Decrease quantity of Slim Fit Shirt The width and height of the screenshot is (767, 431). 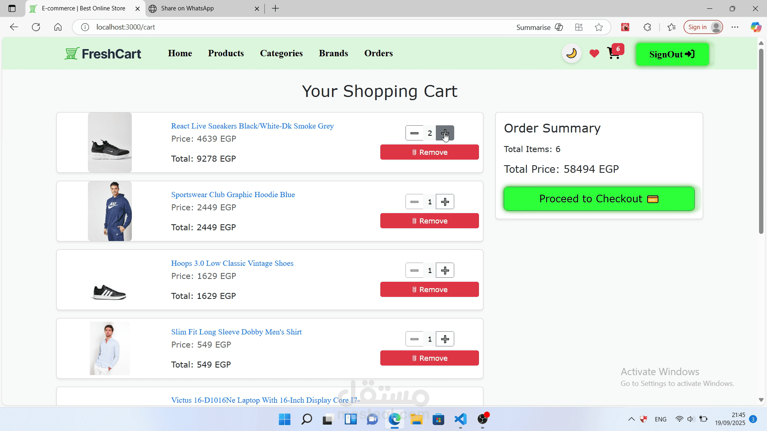[x=414, y=339]
